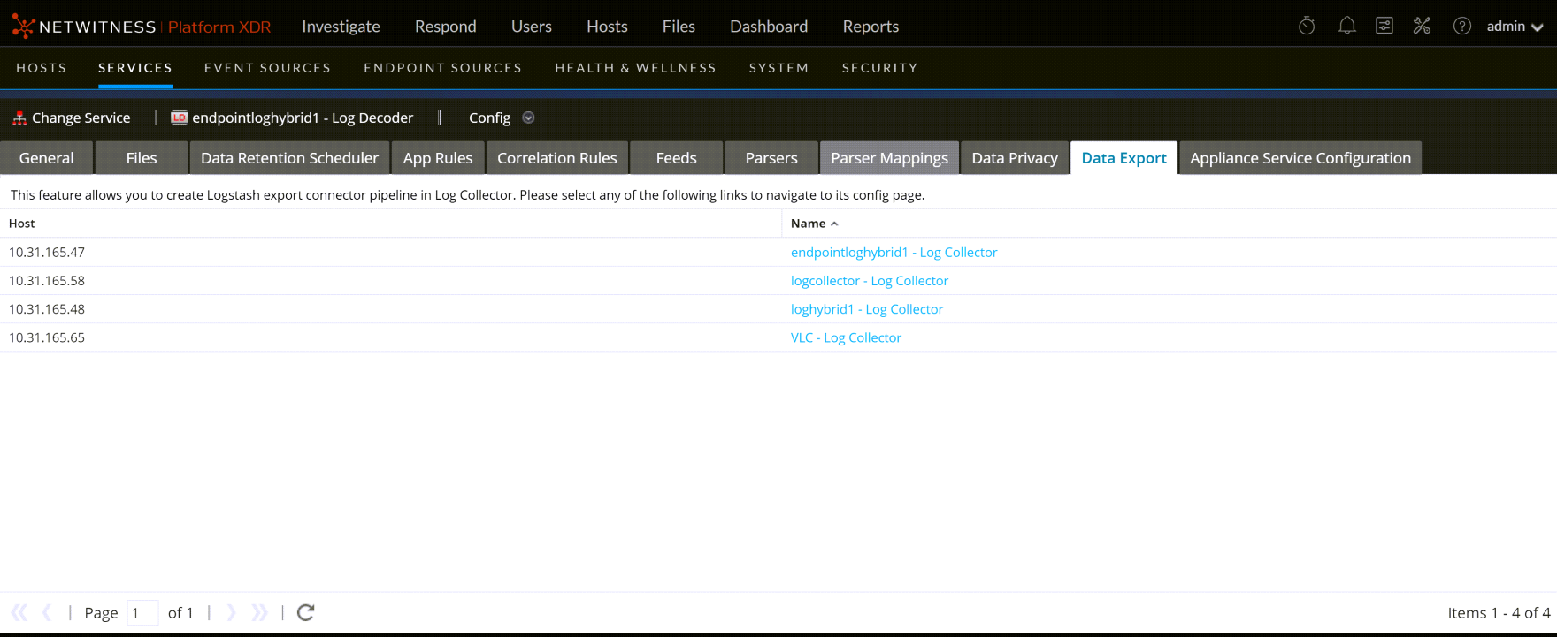Click the NetWitness logo
Screen dimensions: 1557x637
pyautogui.click(x=142, y=27)
